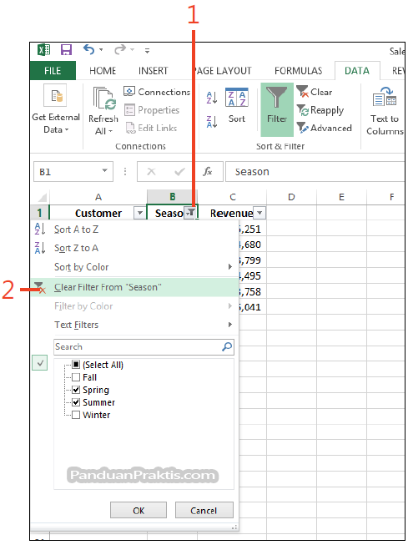This screenshot has height=545, width=408.
Task: Open Advanced filter options
Action: (325, 128)
